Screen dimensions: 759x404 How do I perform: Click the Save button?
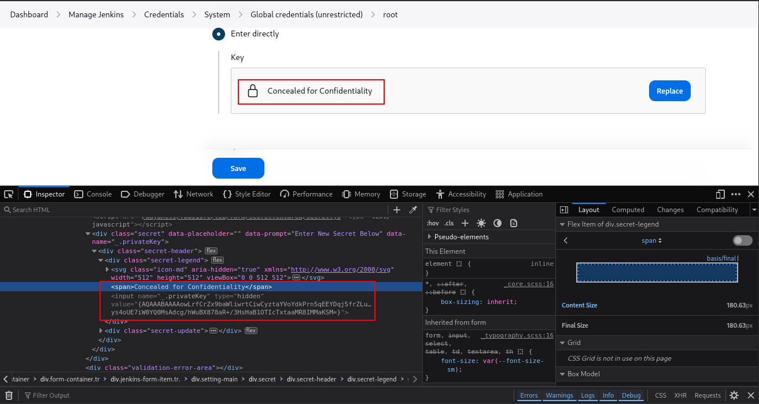tap(238, 168)
